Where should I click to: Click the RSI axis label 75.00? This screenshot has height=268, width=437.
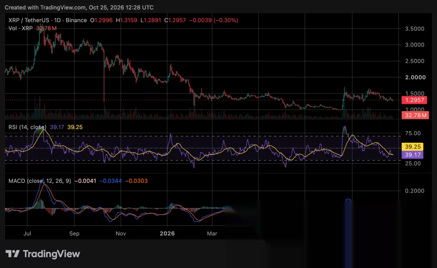click(x=413, y=133)
